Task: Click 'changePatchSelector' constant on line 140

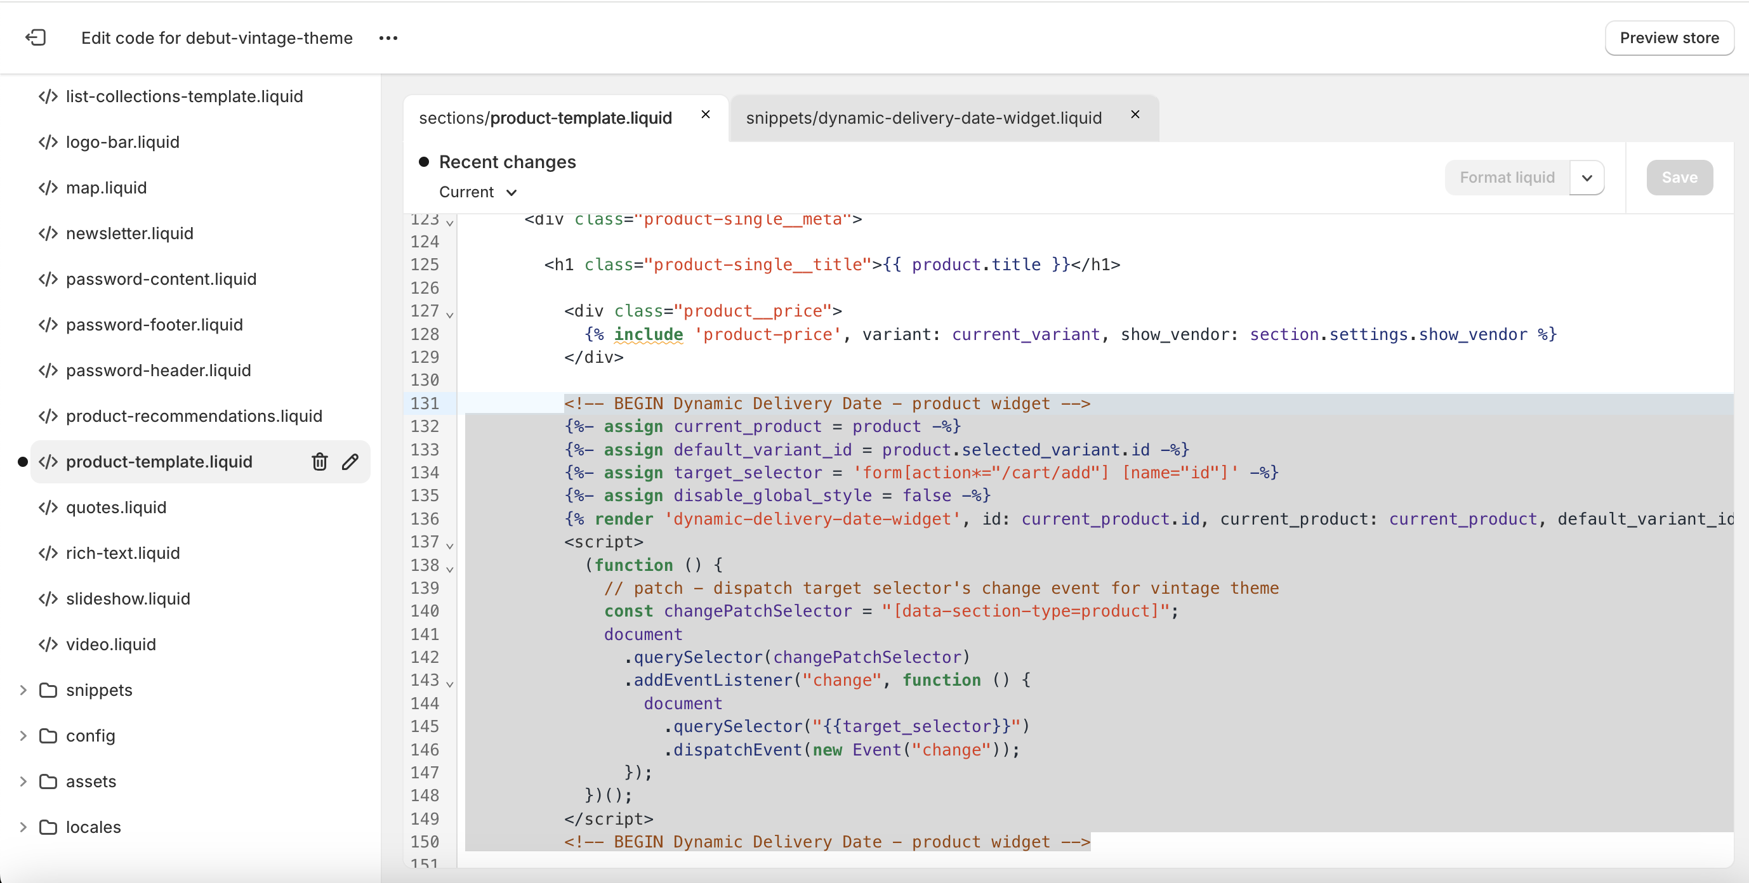Action: [758, 611]
